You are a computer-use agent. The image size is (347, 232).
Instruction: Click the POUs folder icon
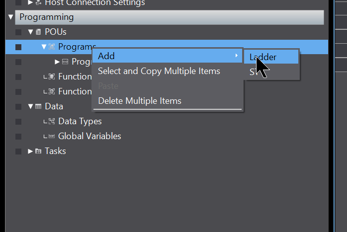[38, 32]
